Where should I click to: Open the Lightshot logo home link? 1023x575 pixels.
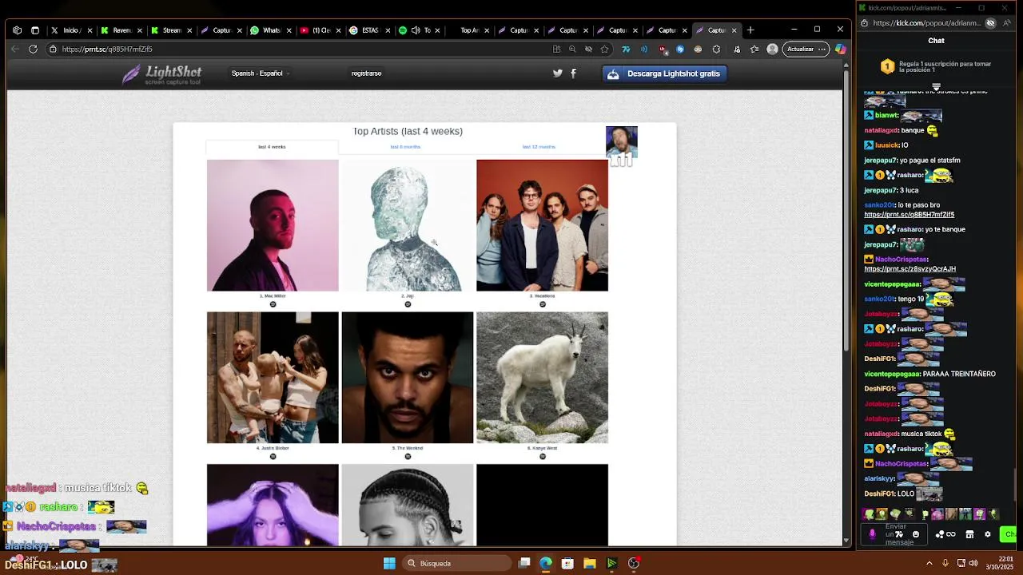coord(161,75)
